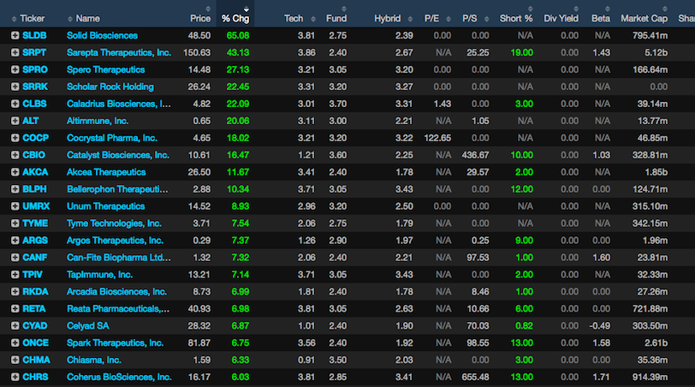Click plus icon beside CHRS ticker
This screenshot has width=695, height=387.
15,377
